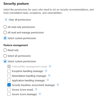Click info icon beside Exception handling (manage)

click(x=46, y=71)
